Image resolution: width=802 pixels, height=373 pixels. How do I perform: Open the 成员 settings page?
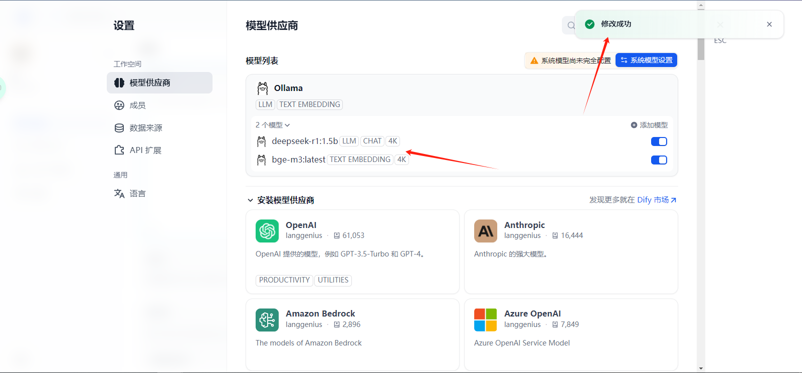tap(137, 105)
